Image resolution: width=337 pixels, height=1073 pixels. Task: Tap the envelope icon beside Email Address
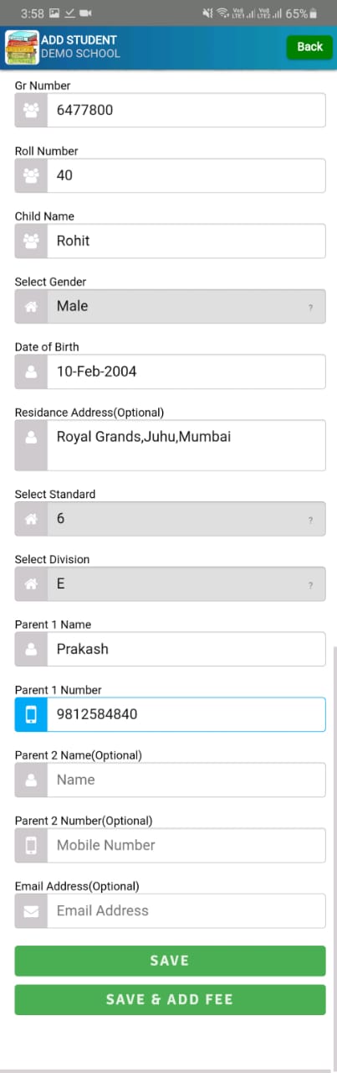tap(31, 910)
